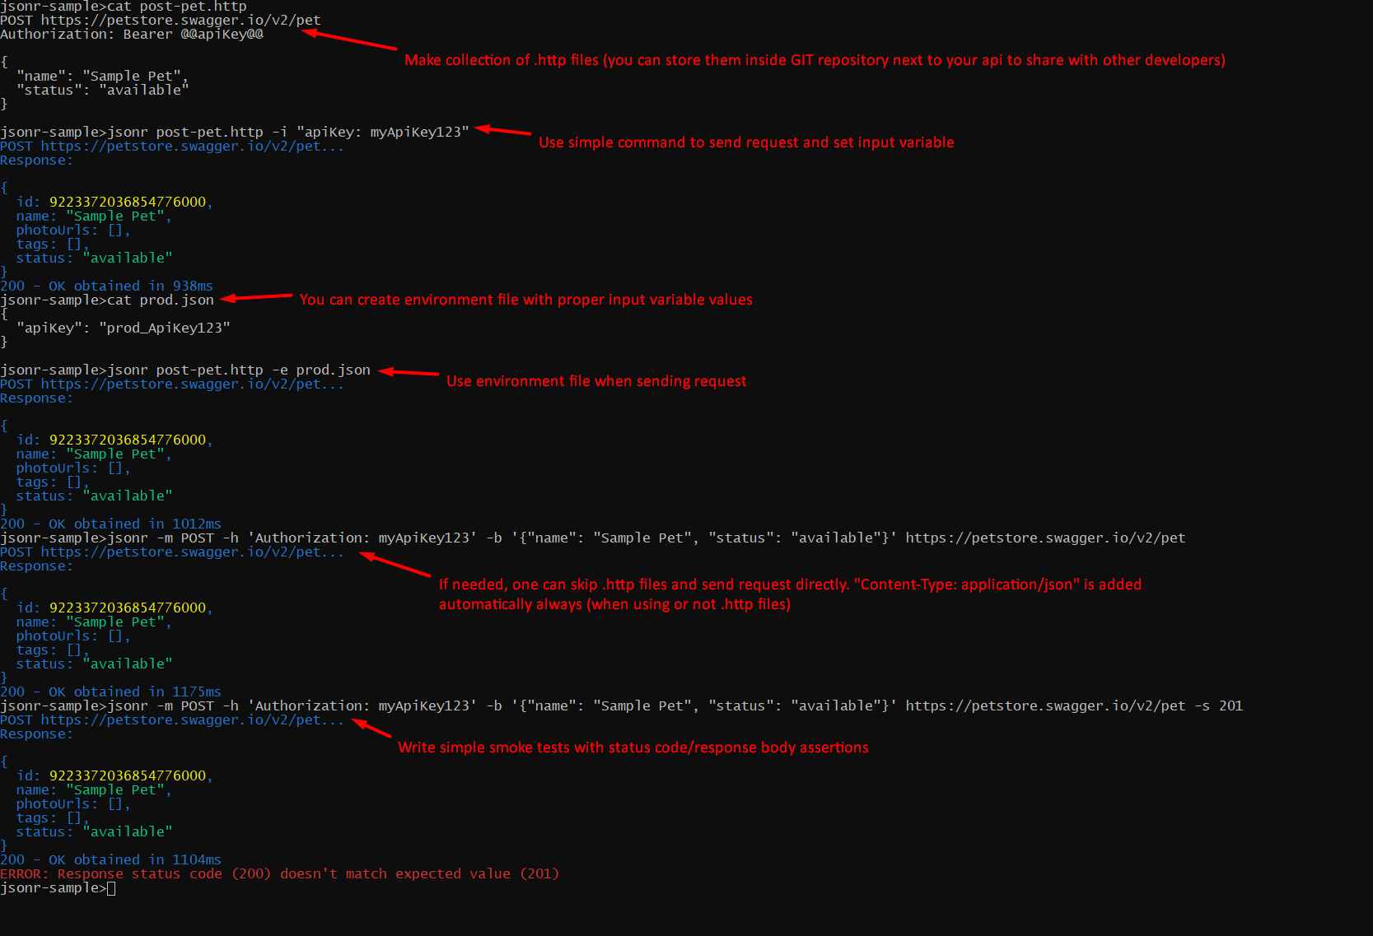Screen dimensions: 1373x936
Task: Click the annotation about simple smoke tests
Action: [x=633, y=747]
